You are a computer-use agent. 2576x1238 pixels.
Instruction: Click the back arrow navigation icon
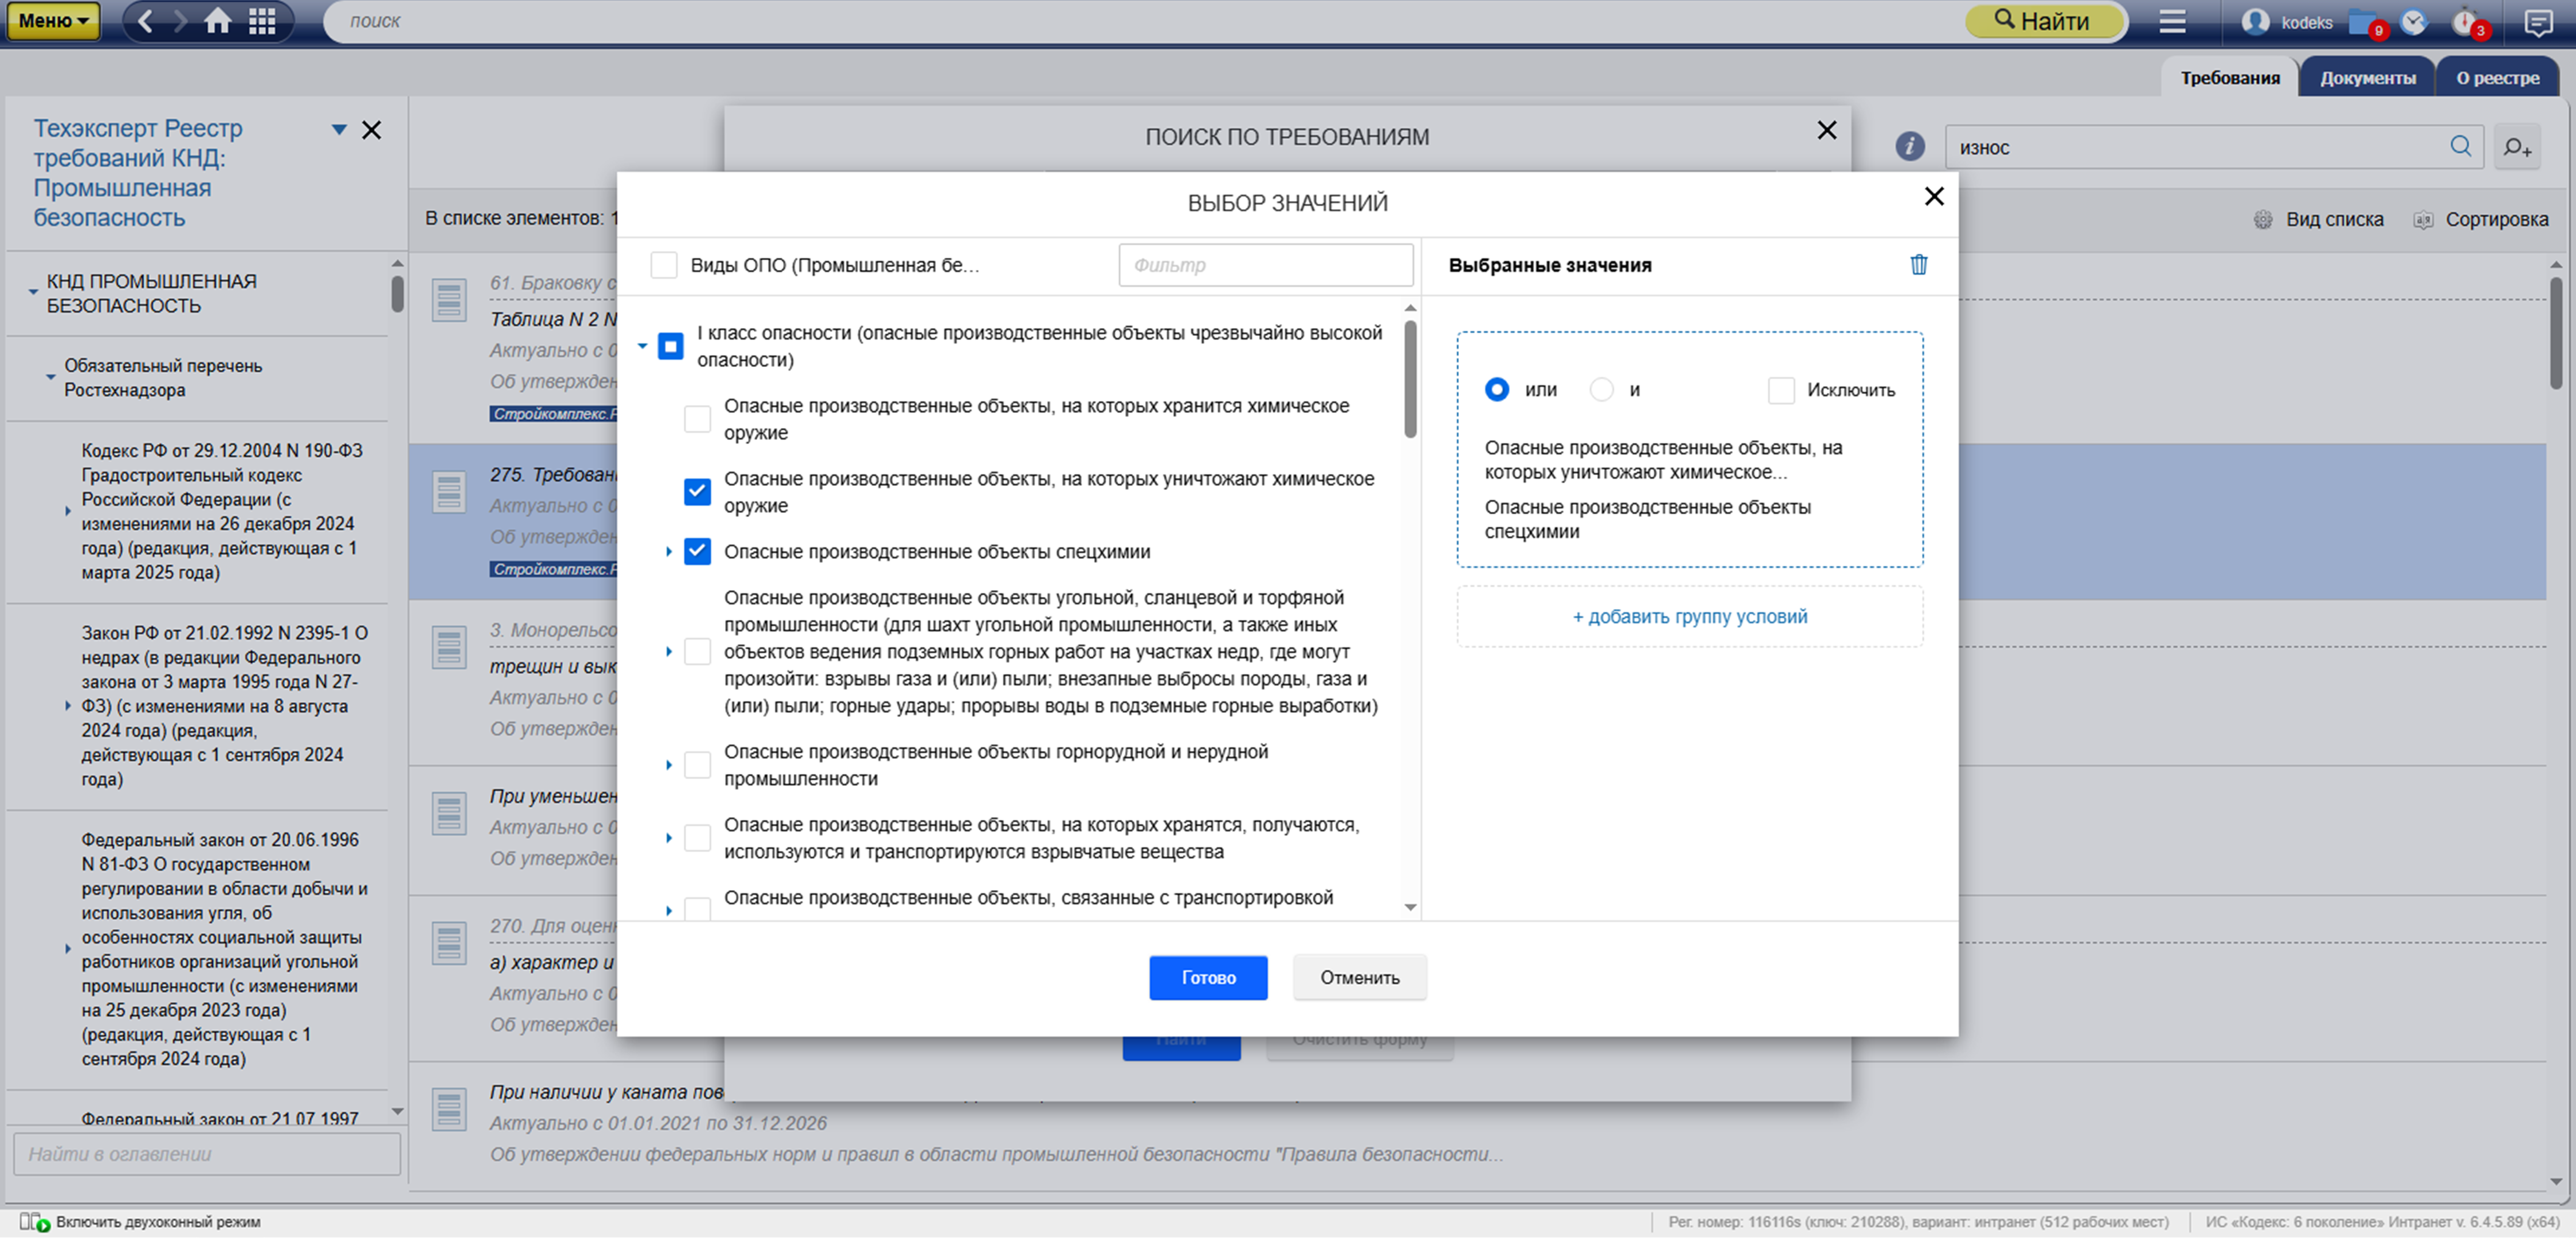145,21
